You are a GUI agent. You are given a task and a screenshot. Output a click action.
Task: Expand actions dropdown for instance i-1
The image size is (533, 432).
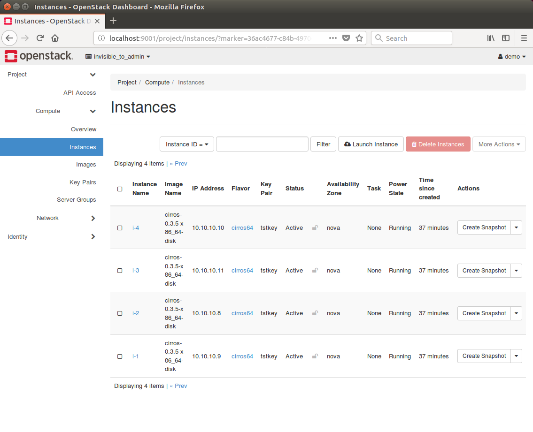tap(517, 356)
